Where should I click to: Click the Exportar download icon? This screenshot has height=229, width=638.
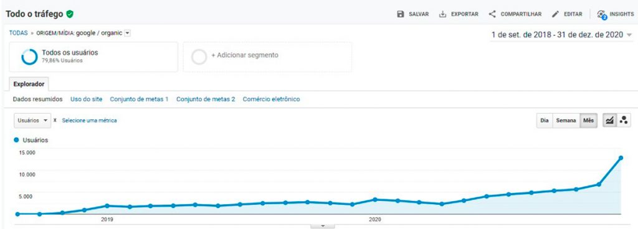pos(443,14)
